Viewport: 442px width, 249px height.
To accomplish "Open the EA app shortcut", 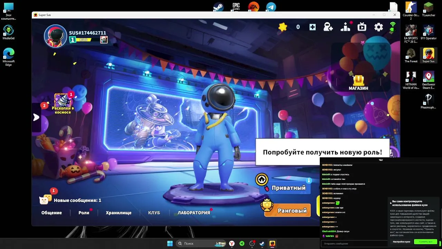I will click(x=253, y=7).
